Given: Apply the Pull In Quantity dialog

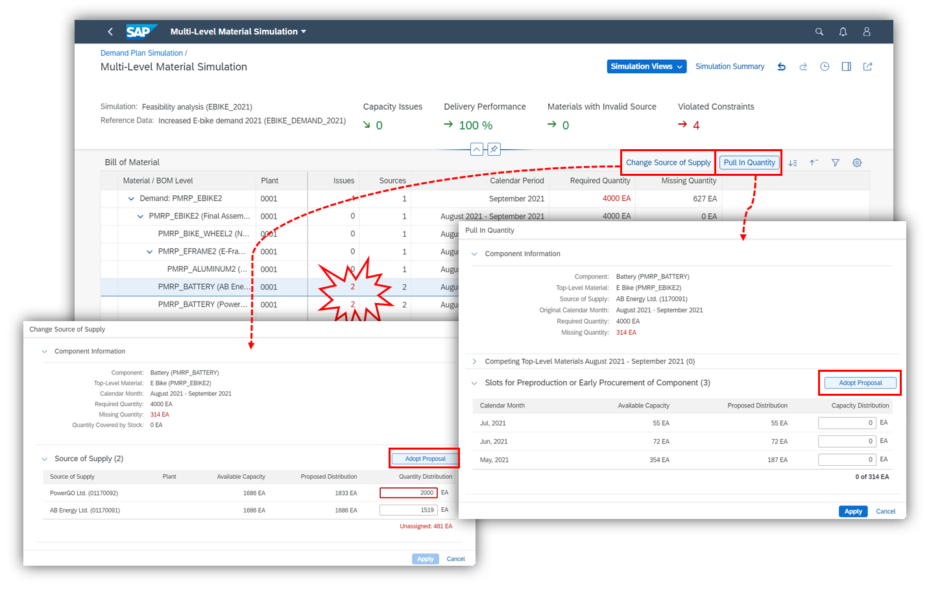Looking at the screenshot, I should pyautogui.click(x=853, y=511).
